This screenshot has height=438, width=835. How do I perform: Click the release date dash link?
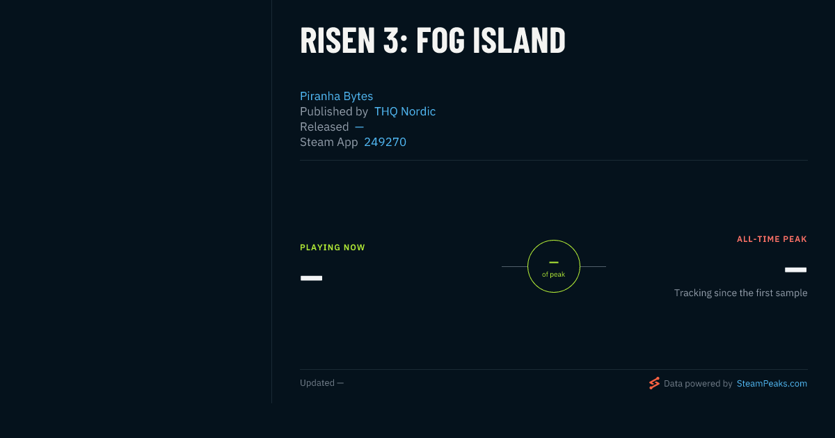359,127
